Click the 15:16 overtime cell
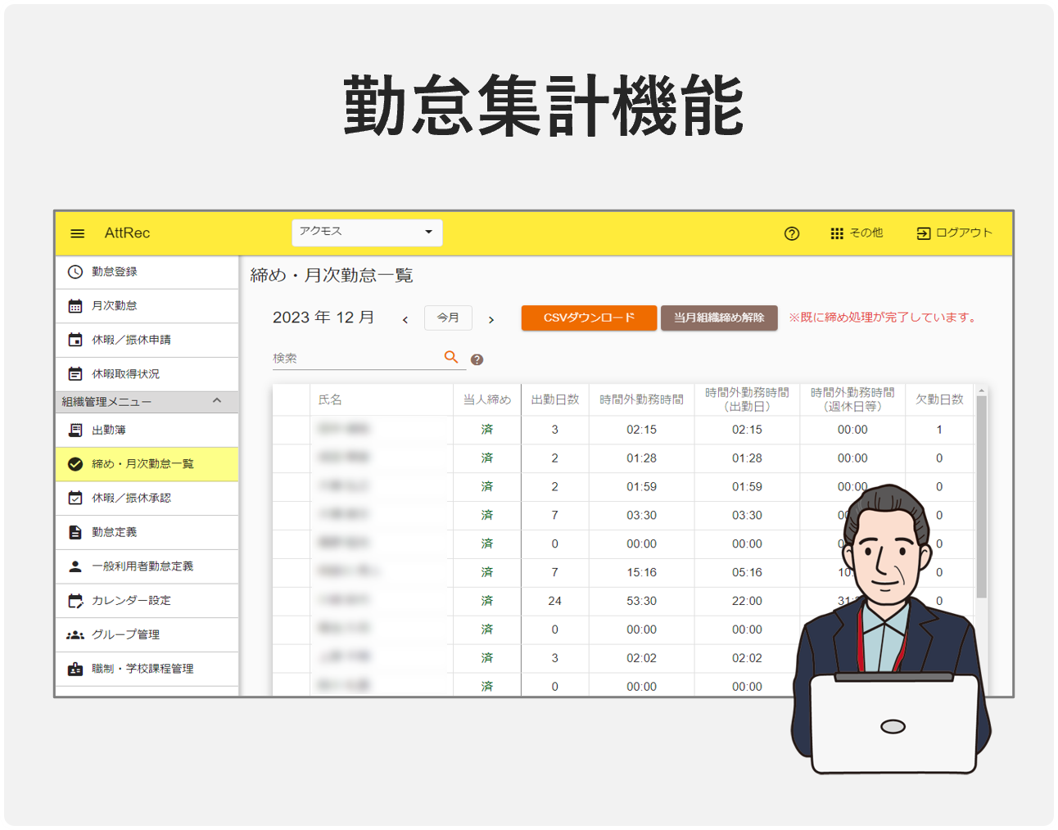1058x830 pixels. click(641, 572)
